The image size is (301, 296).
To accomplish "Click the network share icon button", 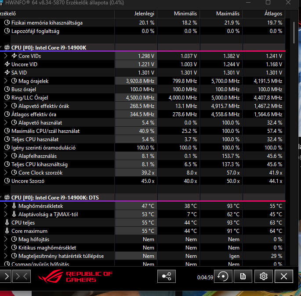I will (167, 276).
